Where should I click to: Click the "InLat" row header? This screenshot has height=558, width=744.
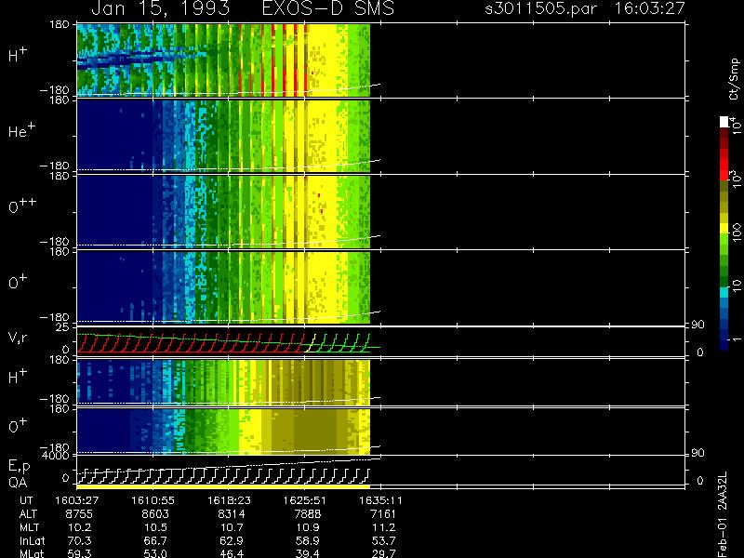[32, 540]
